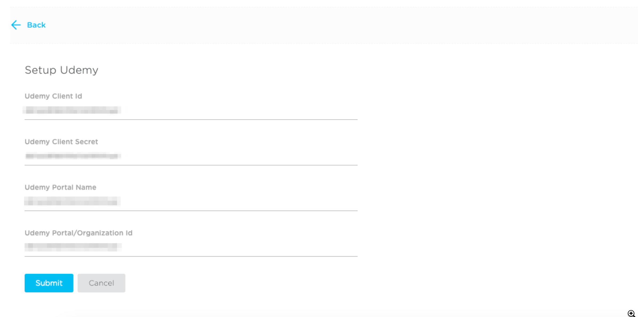Select the blurred Client Id value

coord(72,110)
